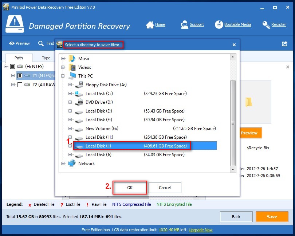Click the directory list scrollbar thumb

click(233, 123)
